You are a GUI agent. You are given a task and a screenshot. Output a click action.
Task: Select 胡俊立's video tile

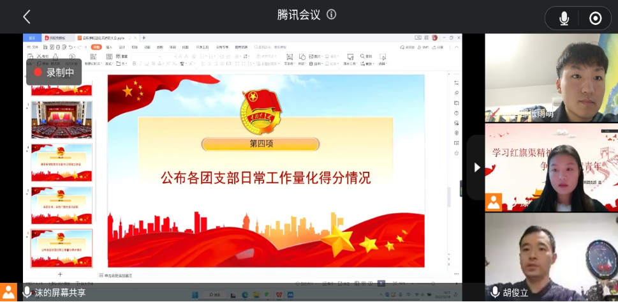pyautogui.click(x=551, y=256)
